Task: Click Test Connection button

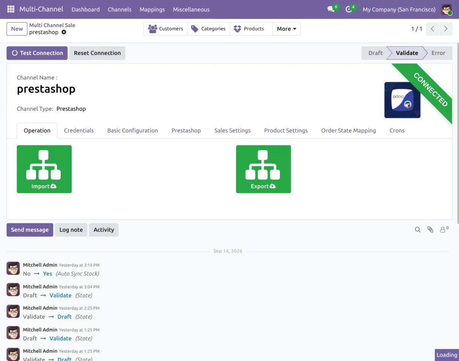Action: (x=37, y=53)
